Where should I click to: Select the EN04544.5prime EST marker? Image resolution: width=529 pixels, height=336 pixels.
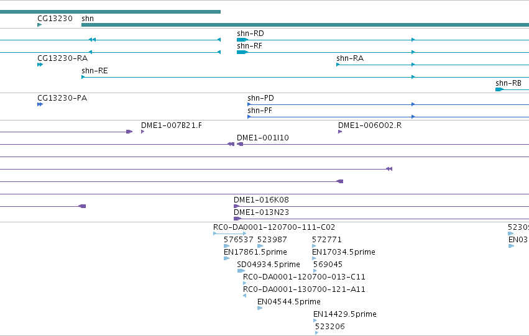(x=260, y=308)
